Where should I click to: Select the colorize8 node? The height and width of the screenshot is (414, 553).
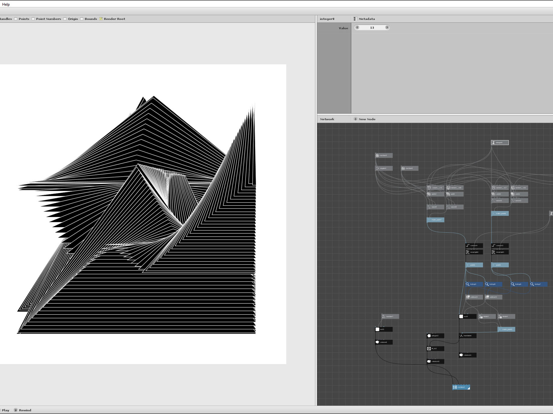pos(384,342)
